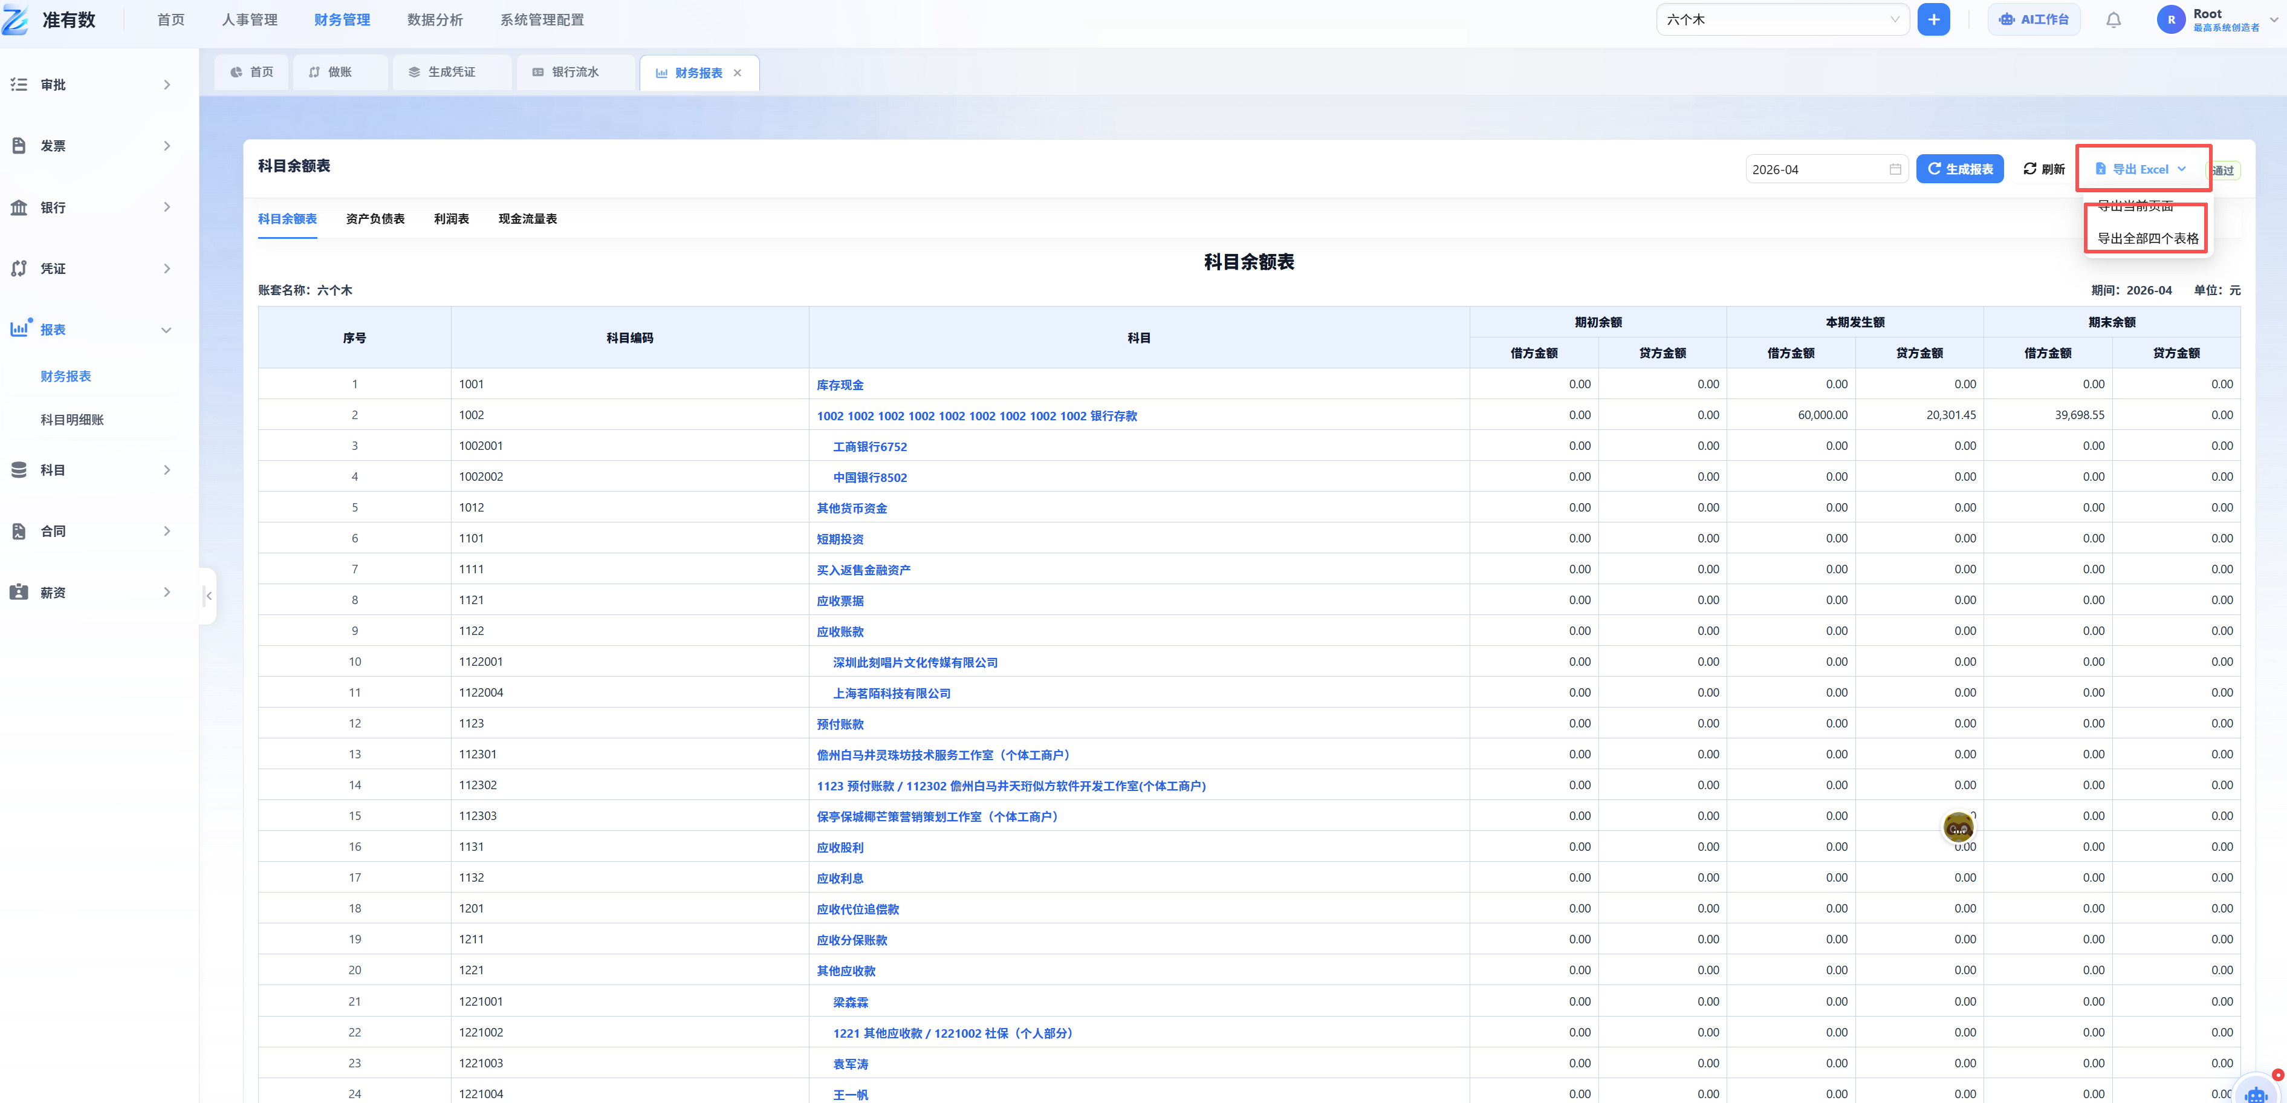Image resolution: width=2287 pixels, height=1103 pixels.
Task: Select 导出全部四个表格 option
Action: point(2147,238)
